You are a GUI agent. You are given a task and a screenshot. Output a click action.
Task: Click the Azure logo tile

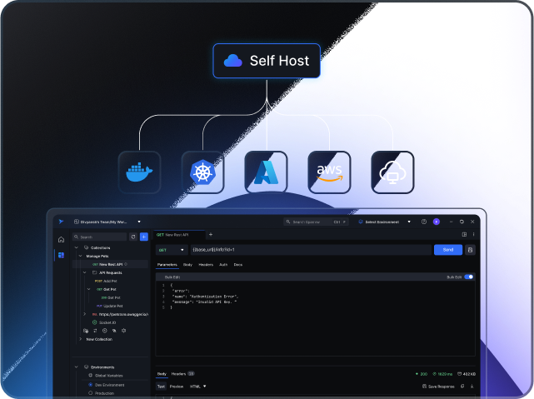point(266,172)
